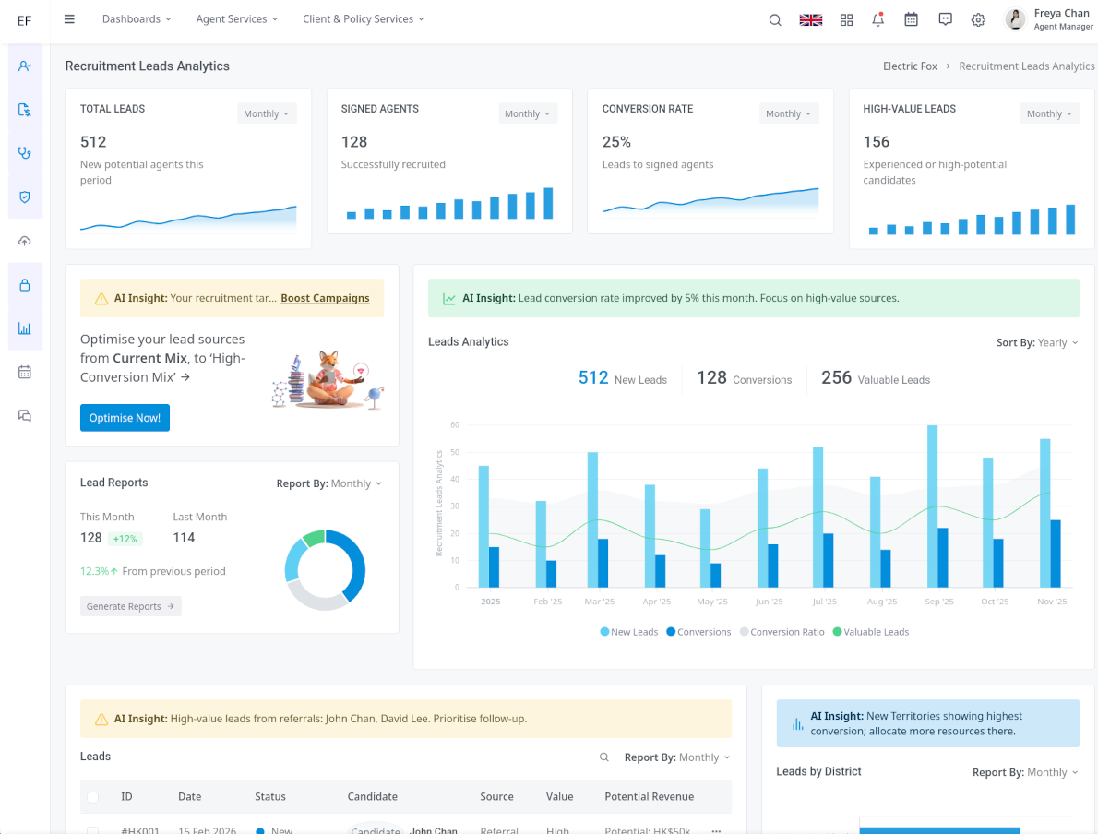Click the fox illustration
The height and width of the screenshot is (834, 1098).
click(328, 379)
